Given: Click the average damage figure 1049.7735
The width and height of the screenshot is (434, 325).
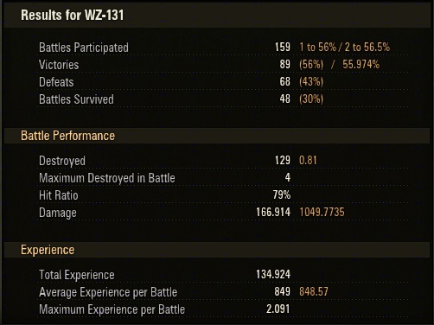Looking at the screenshot, I should (322, 213).
